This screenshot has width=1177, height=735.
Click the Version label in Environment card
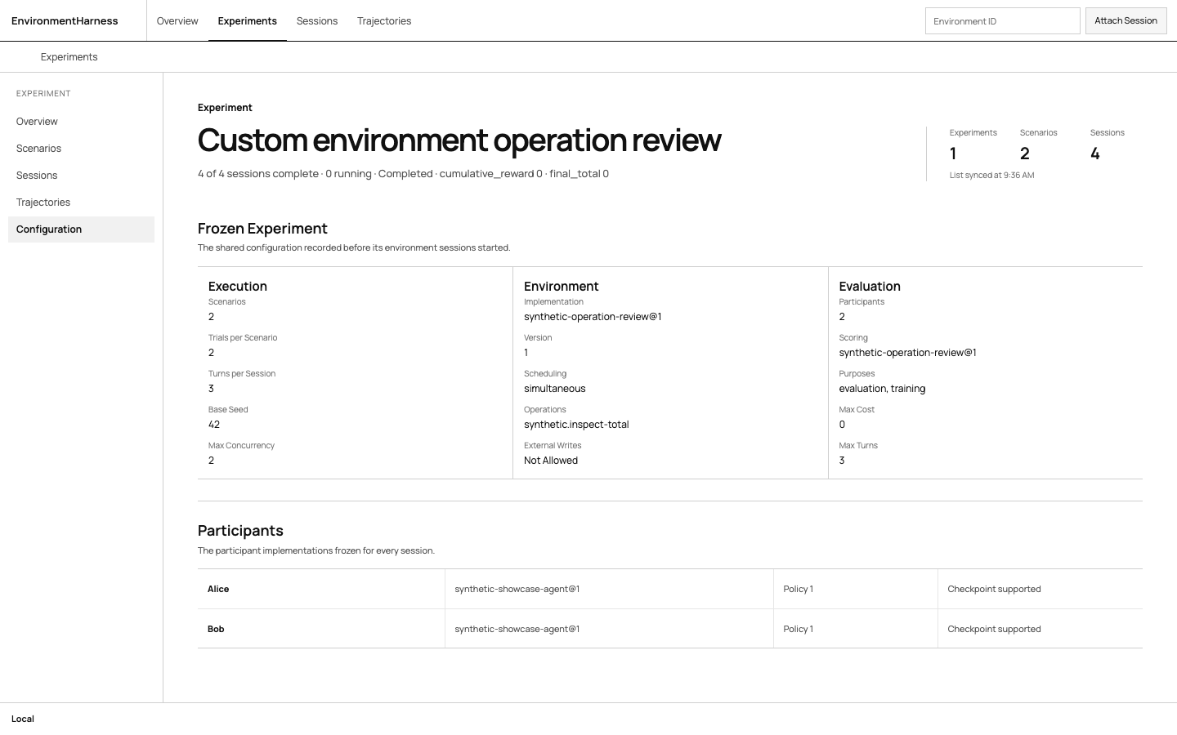[538, 337]
